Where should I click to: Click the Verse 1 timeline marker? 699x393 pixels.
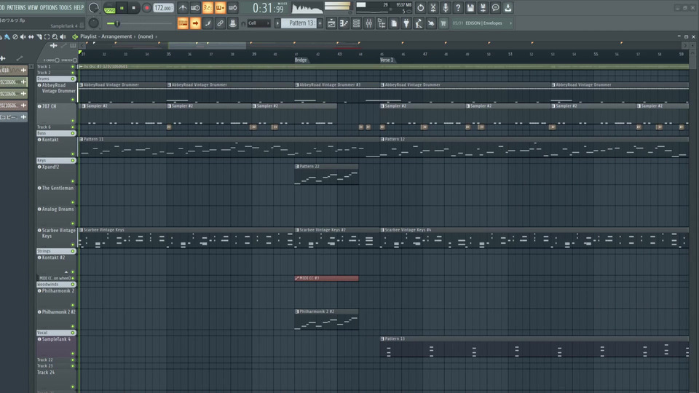pos(387,60)
